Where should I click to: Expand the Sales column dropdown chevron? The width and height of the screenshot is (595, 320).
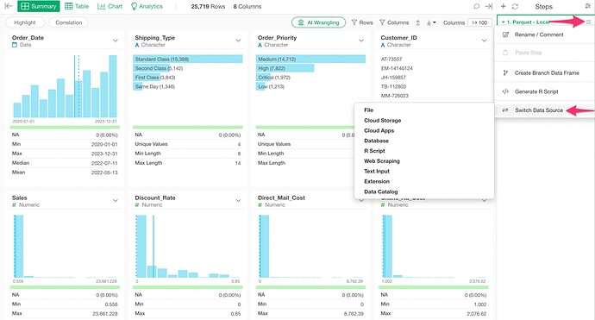[x=116, y=200]
